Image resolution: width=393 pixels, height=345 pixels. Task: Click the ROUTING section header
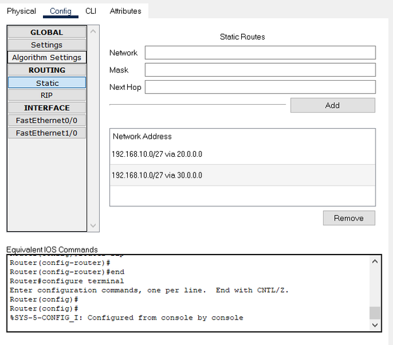click(x=47, y=70)
